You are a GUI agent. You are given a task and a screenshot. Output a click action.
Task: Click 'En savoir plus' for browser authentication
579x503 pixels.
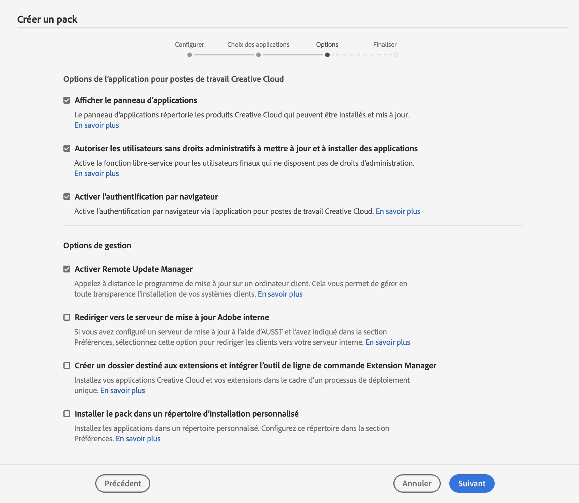click(398, 211)
